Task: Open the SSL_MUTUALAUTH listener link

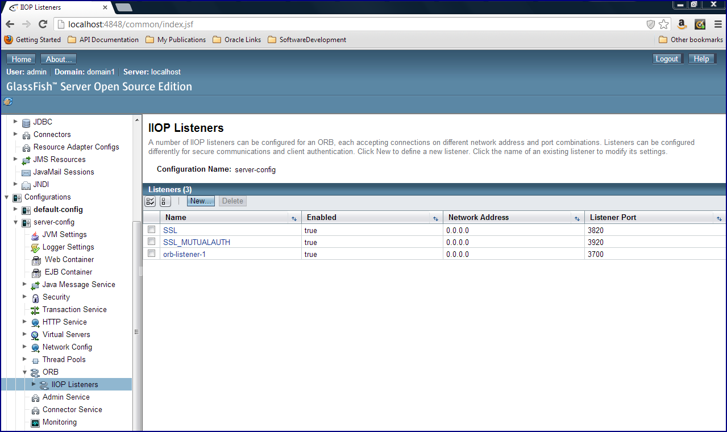Action: (197, 242)
